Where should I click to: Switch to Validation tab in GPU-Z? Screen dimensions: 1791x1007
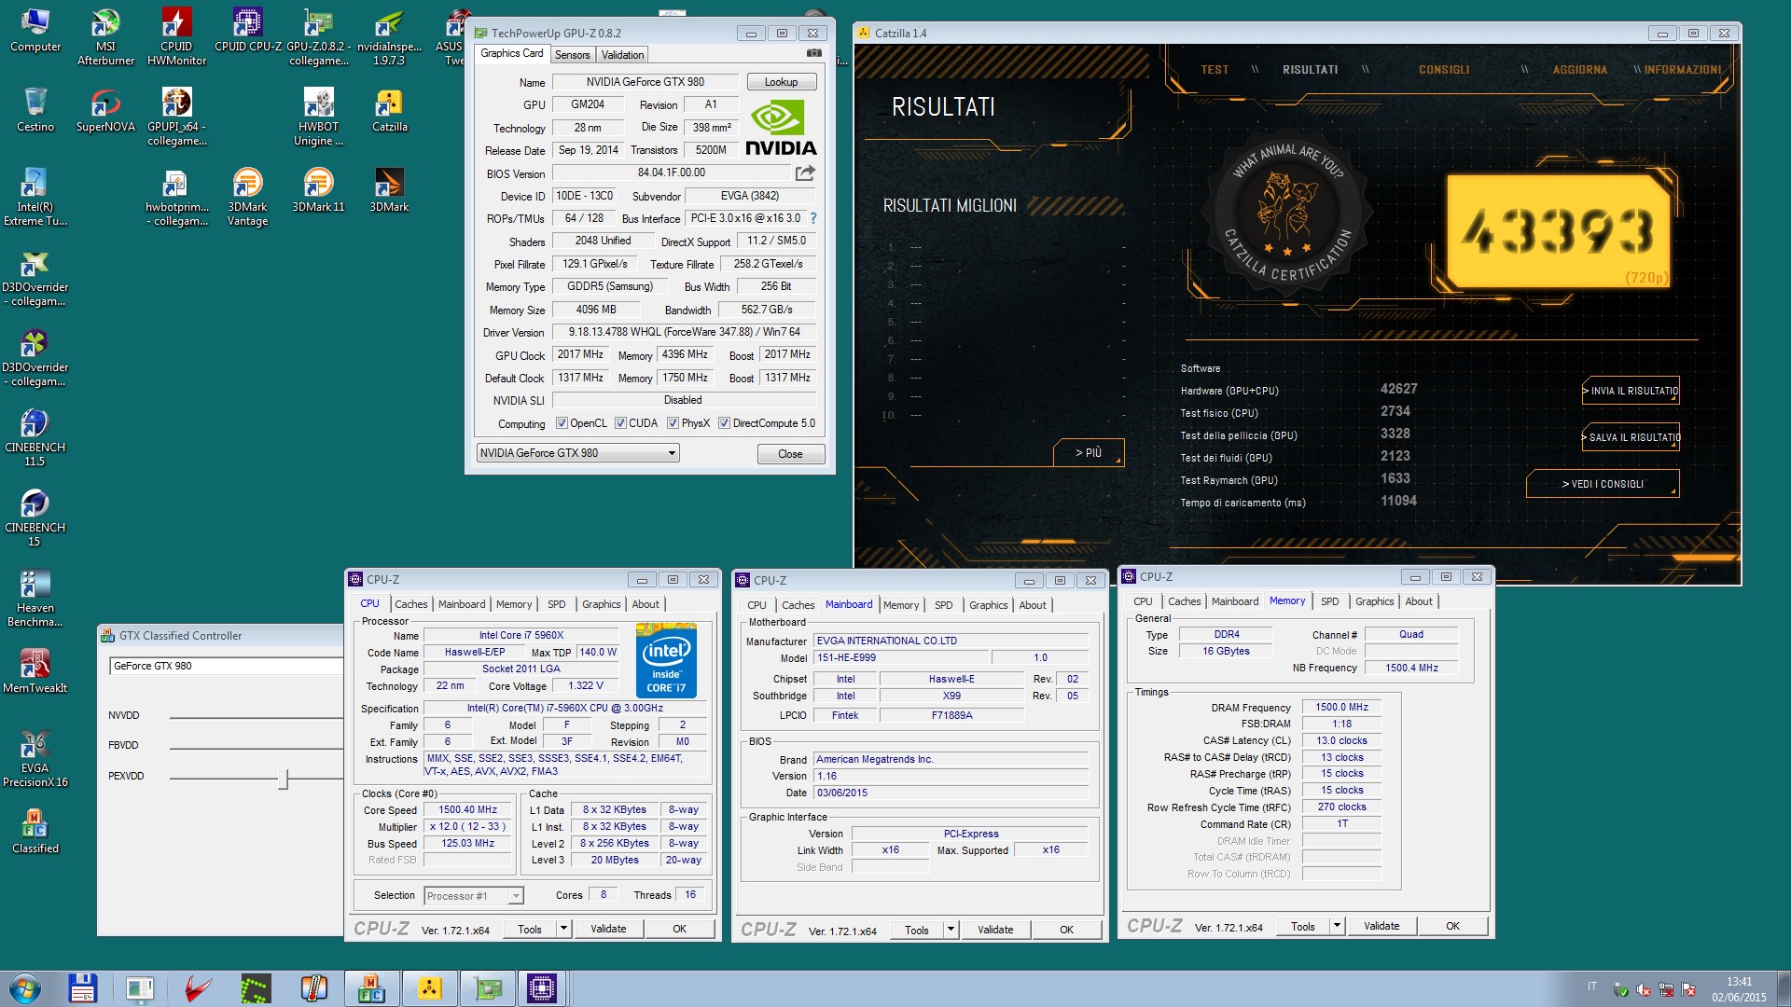[x=622, y=55]
